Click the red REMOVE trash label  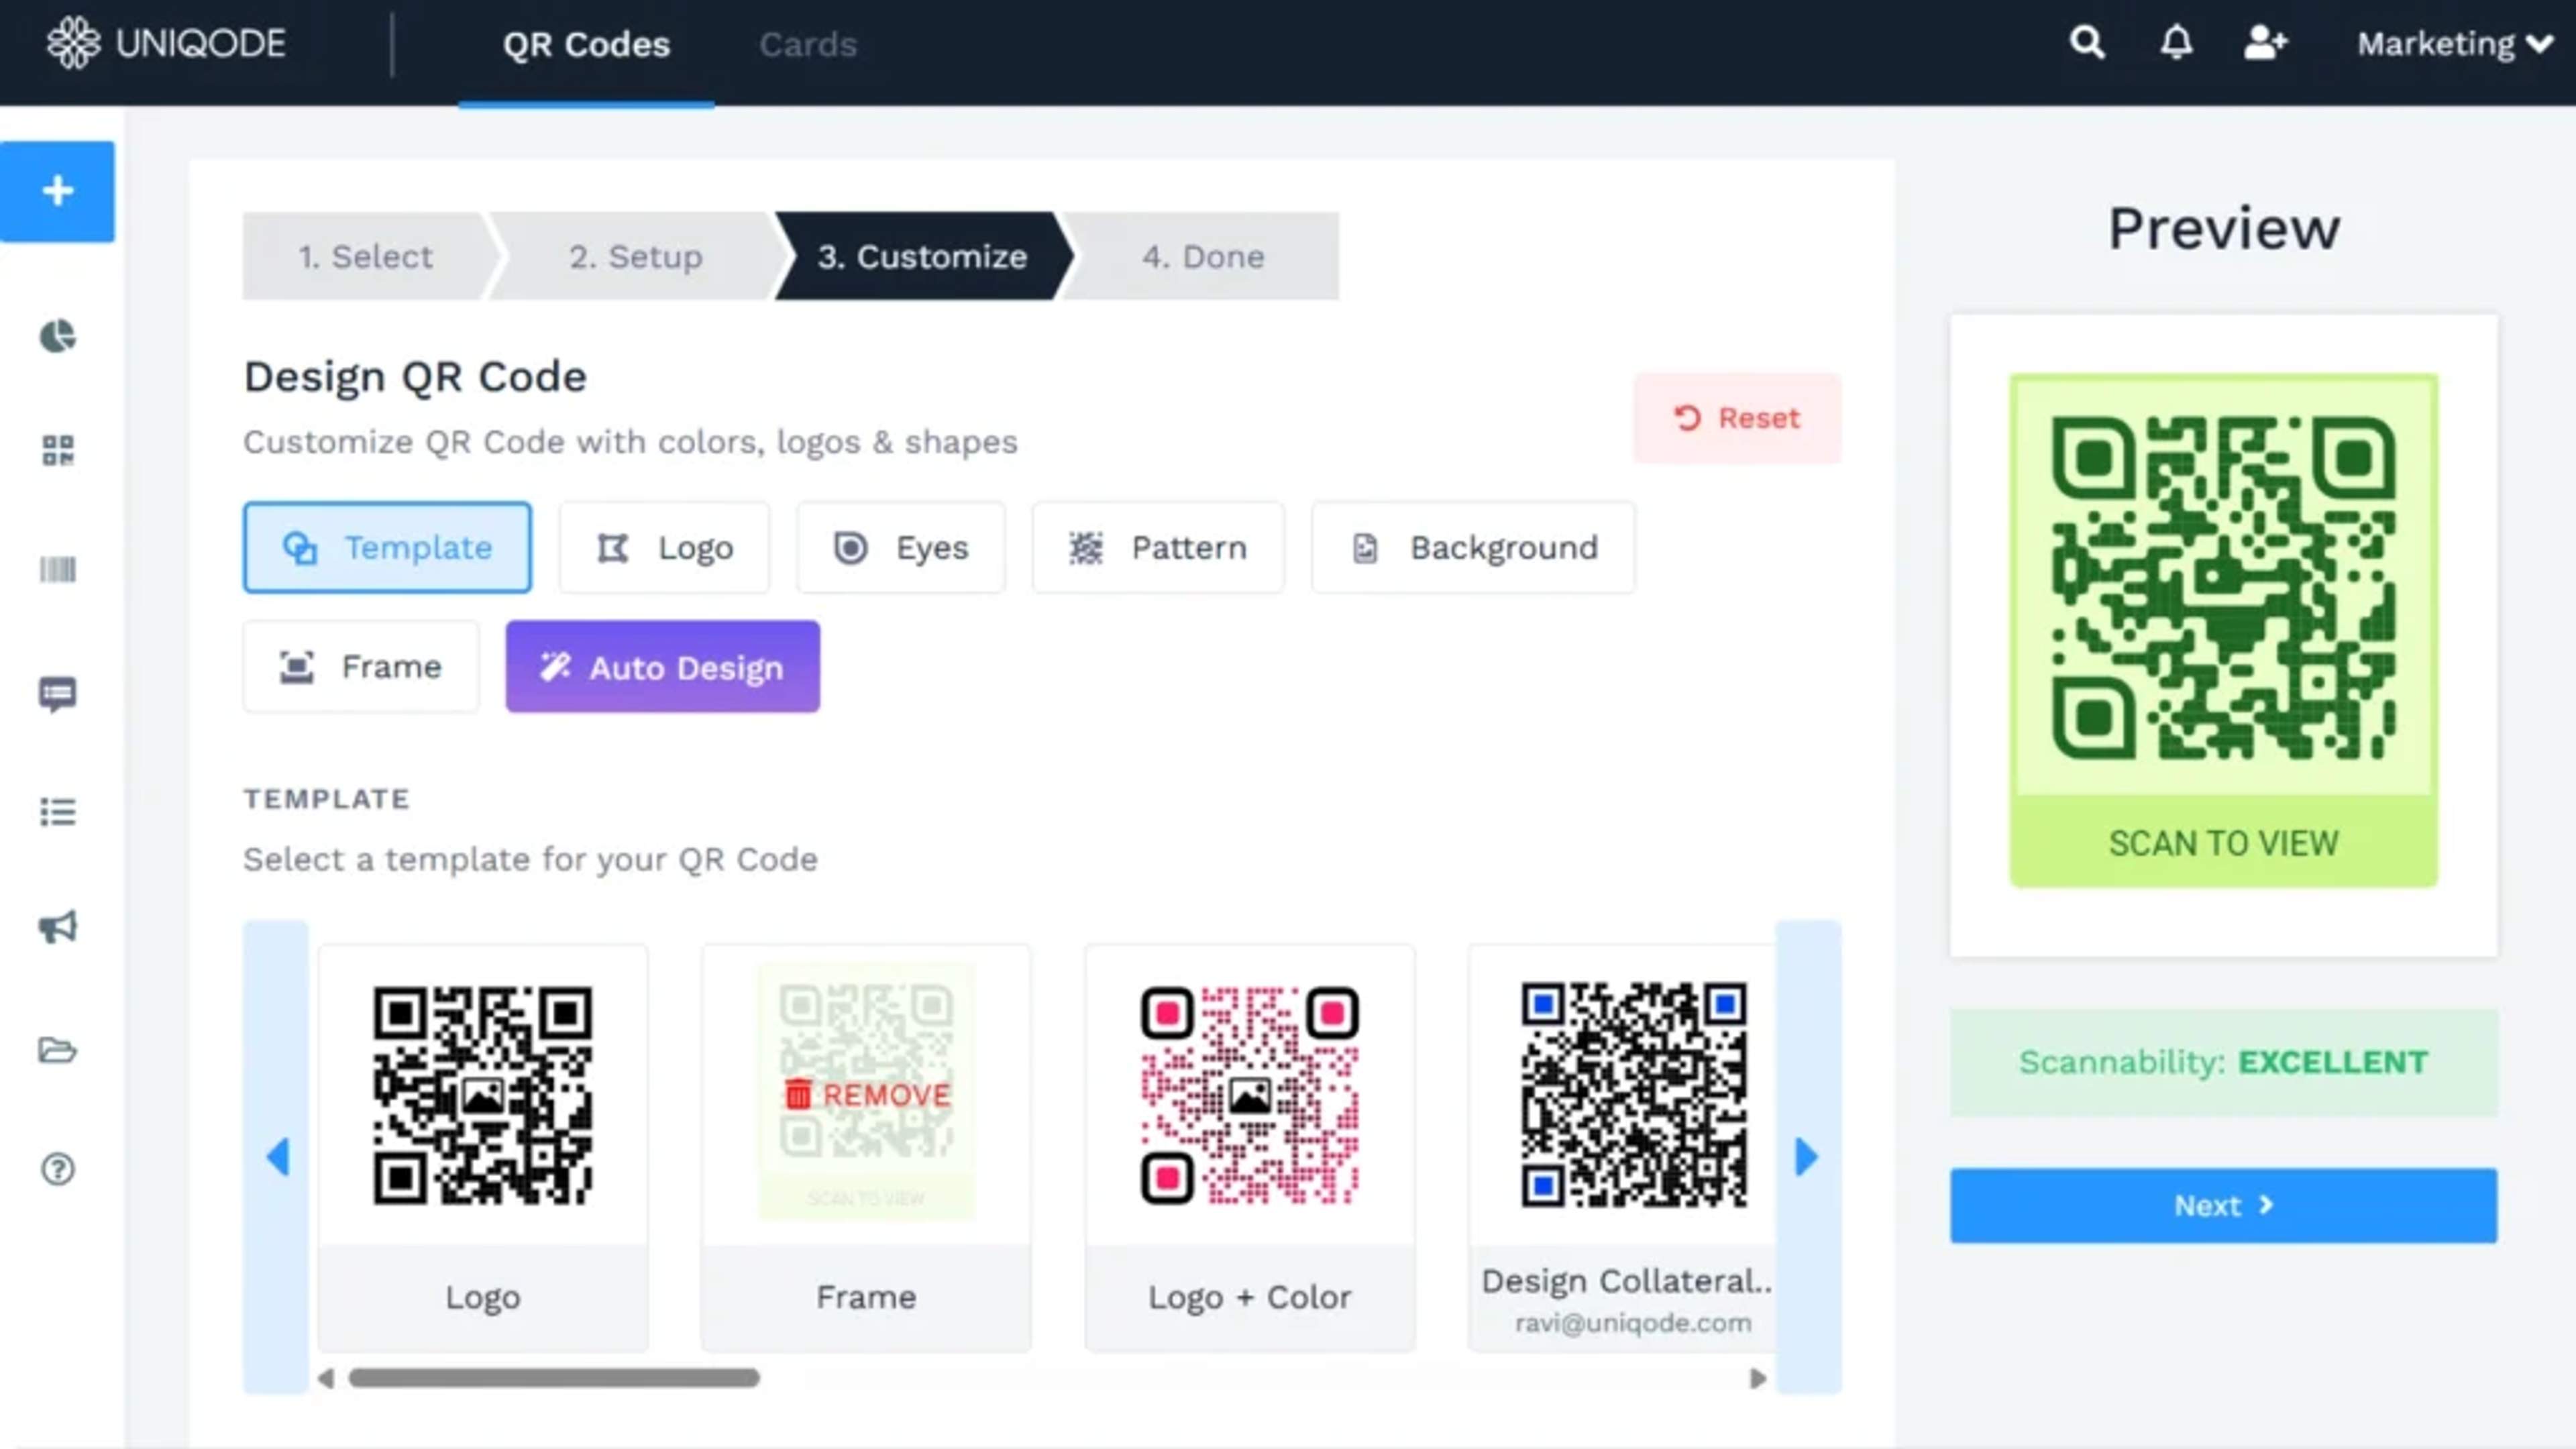coord(867,1095)
